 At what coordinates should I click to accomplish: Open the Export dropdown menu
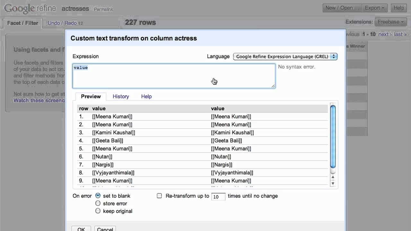374,8
